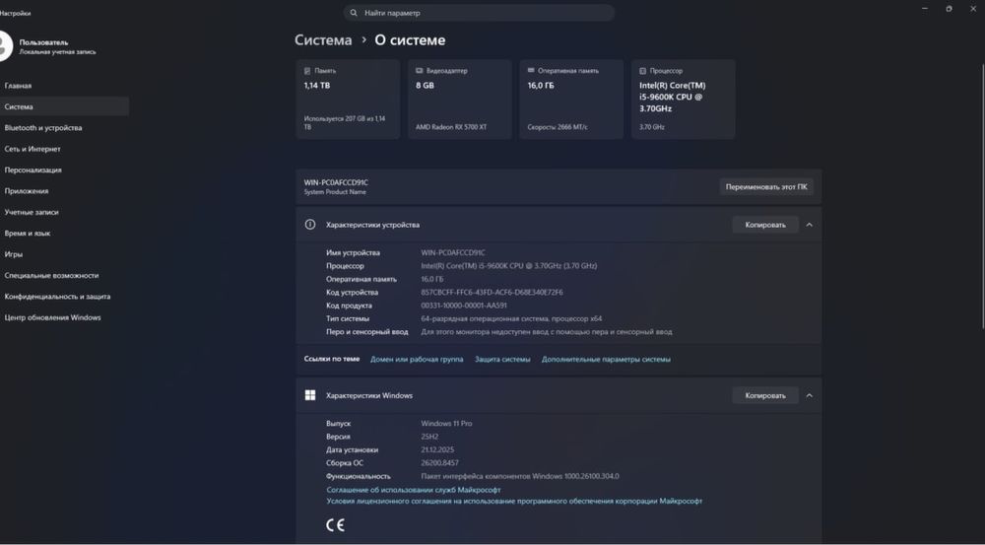Collapse the Характеристики Windows section

pyautogui.click(x=809, y=395)
